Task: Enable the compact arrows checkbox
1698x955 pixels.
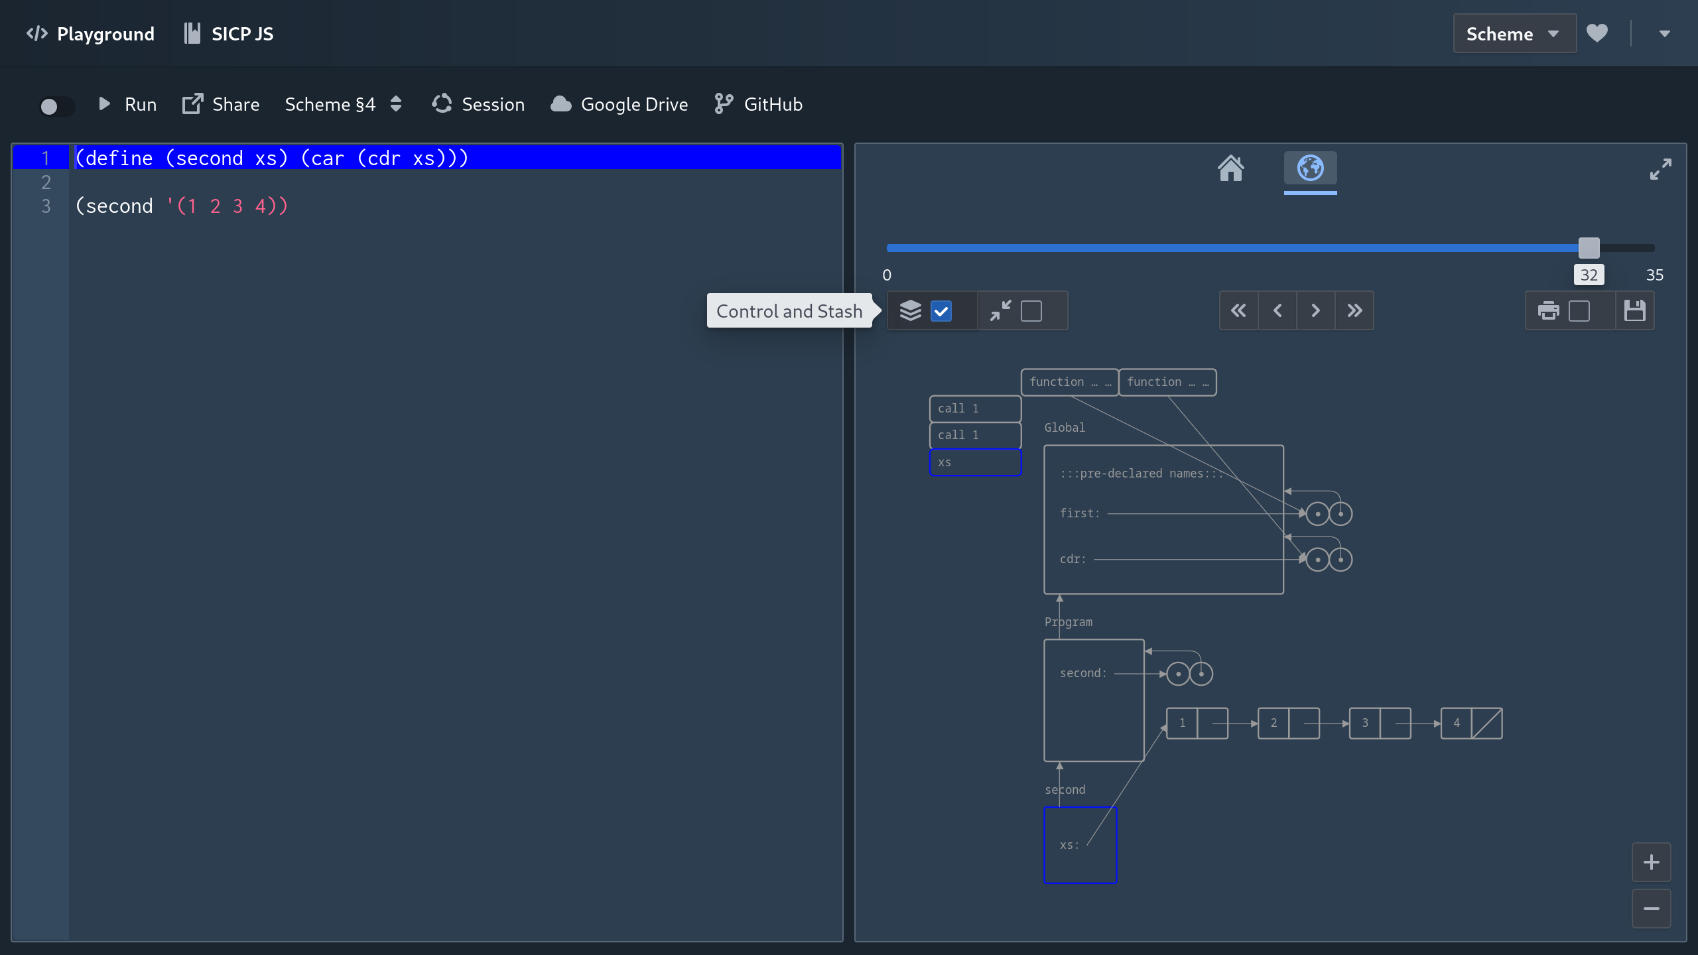Action: point(1031,311)
